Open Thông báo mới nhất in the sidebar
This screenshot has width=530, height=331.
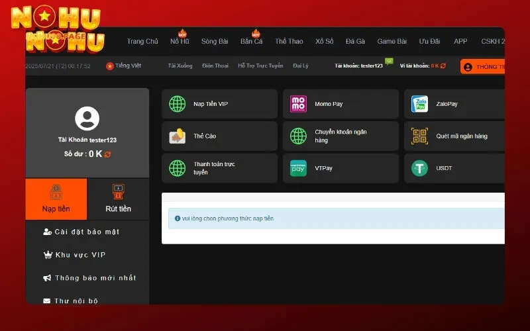pyautogui.click(x=95, y=278)
